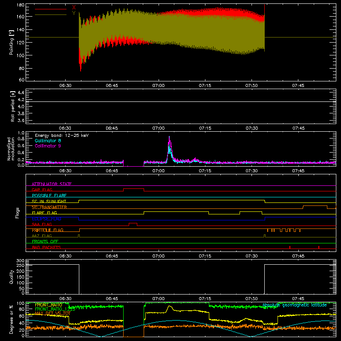Click the Energy band 12-25 keV label
Image resolution: width=341 pixels, height=341 pixels.
click(x=62, y=136)
